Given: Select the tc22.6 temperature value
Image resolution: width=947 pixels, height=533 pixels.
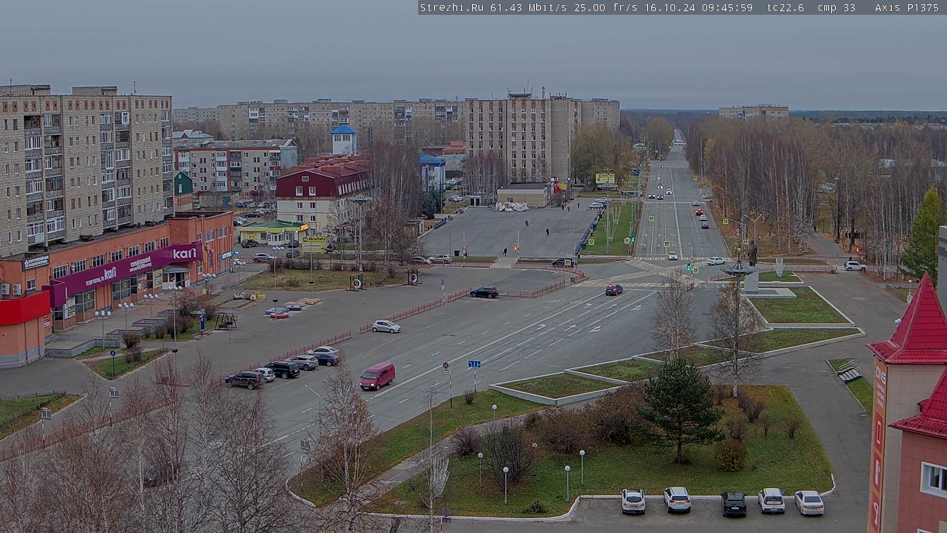Looking at the screenshot, I should (785, 7).
